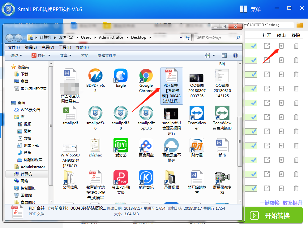Select the TeamViewer shortcut icon
Screen dimensions: 308x228
[197, 118]
